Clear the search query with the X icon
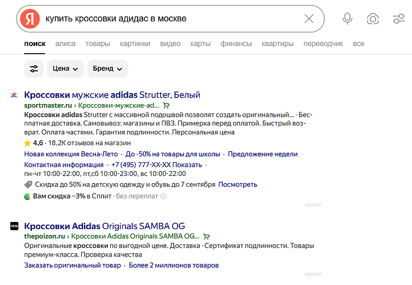The width and height of the screenshot is (412, 285). 309,19
